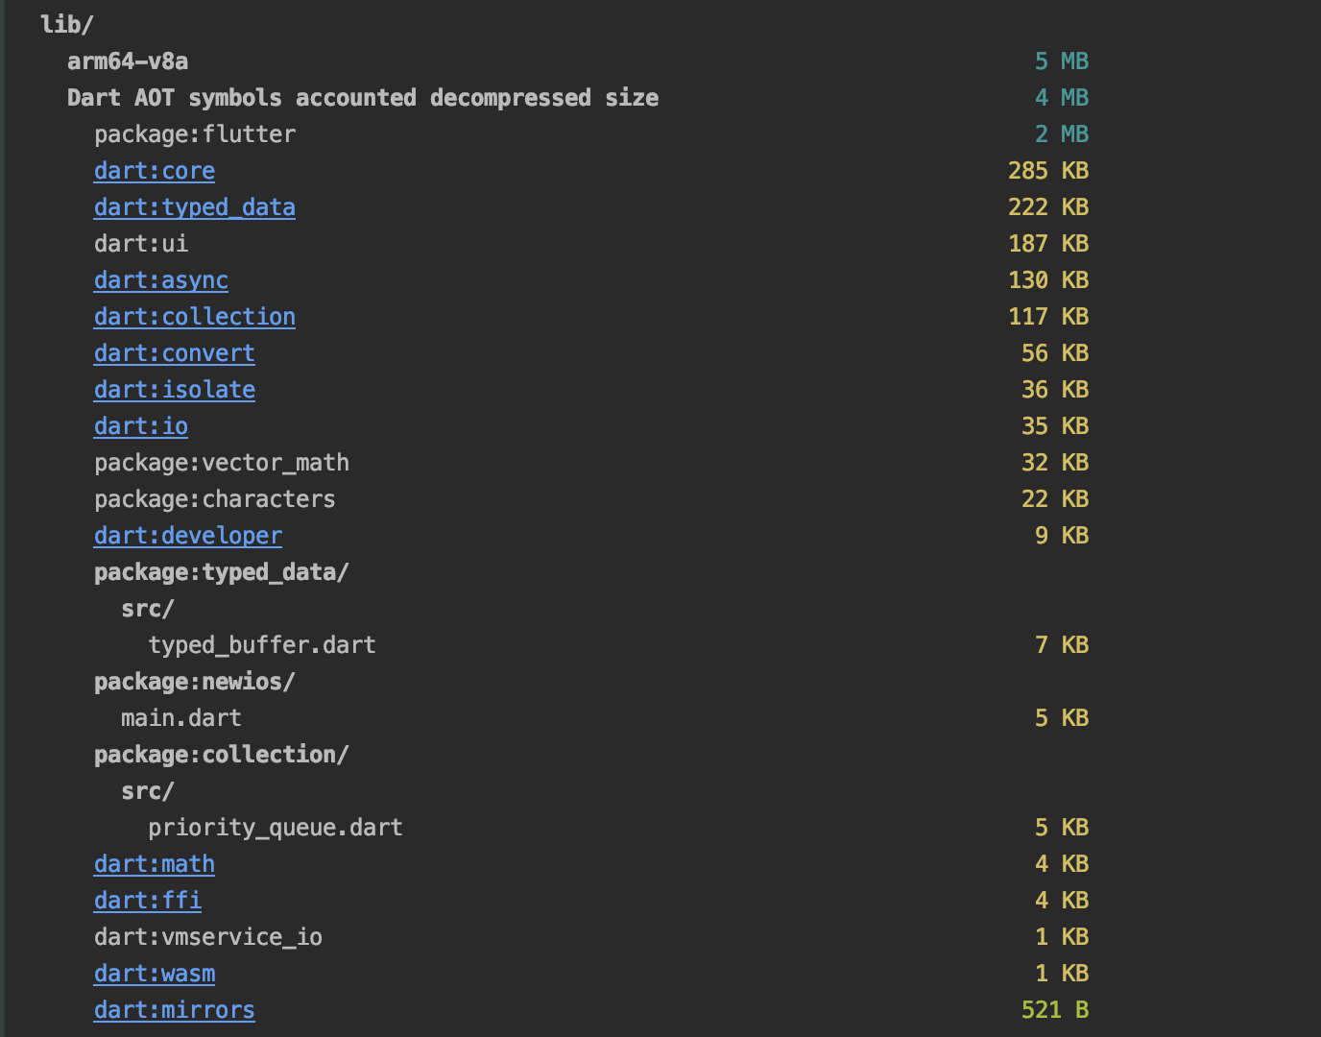This screenshot has height=1037, width=1321.
Task: Select the 1 KB dart:wasm size
Action: point(1062,974)
